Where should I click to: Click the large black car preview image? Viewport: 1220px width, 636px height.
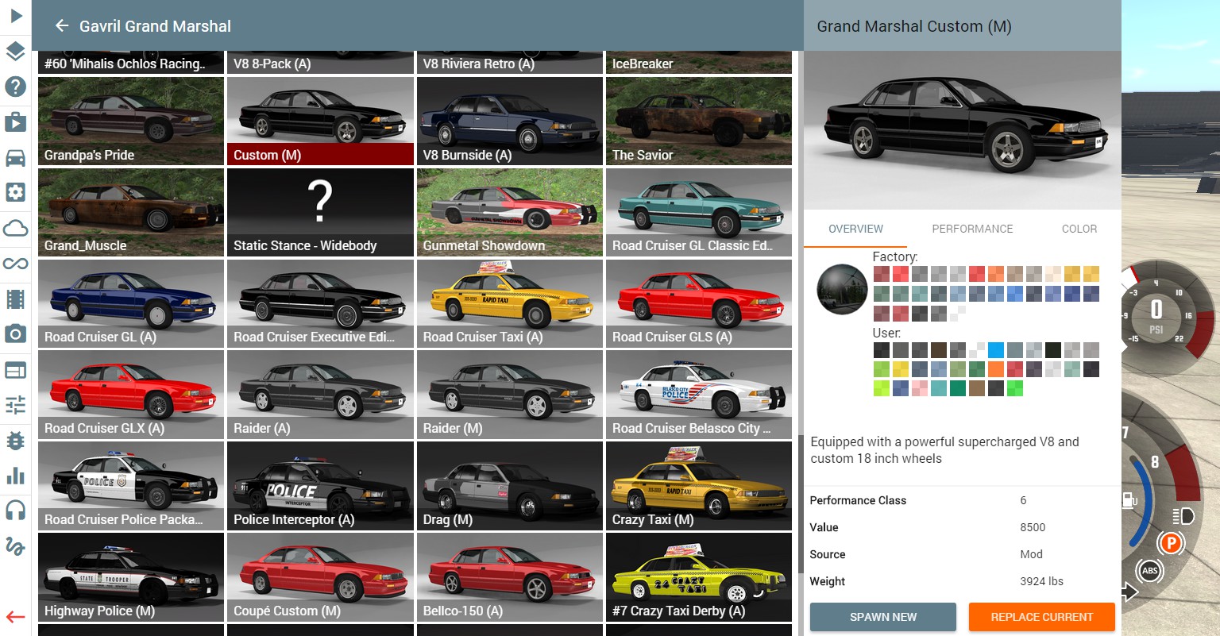(963, 130)
